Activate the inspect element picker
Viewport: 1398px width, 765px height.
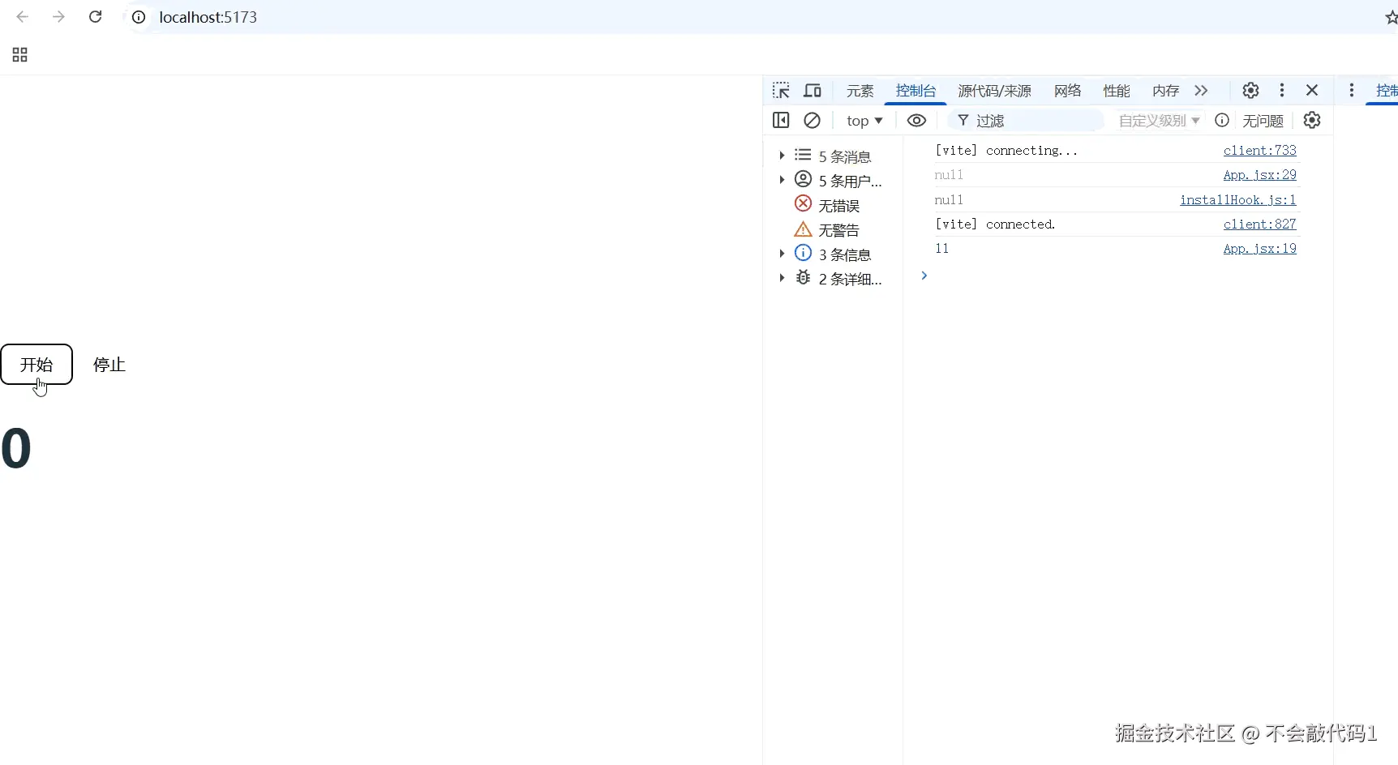click(x=781, y=90)
